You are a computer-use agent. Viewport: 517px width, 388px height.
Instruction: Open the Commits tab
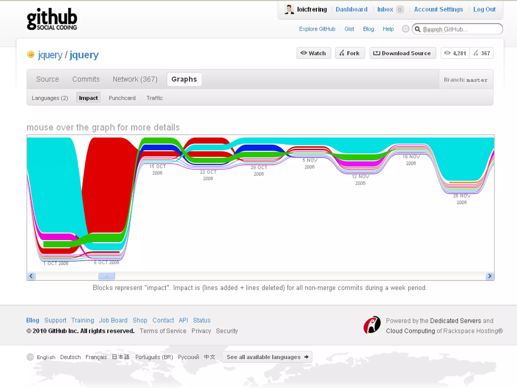point(86,79)
